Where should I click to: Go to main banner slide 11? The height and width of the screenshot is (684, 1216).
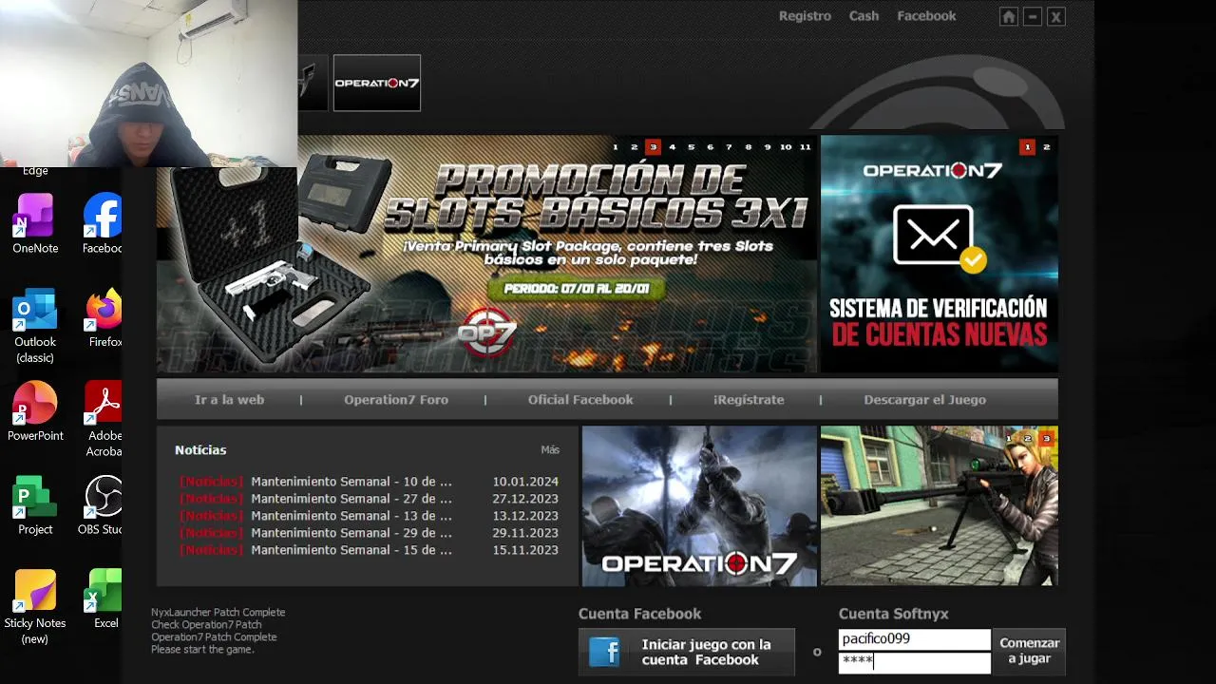pos(806,147)
